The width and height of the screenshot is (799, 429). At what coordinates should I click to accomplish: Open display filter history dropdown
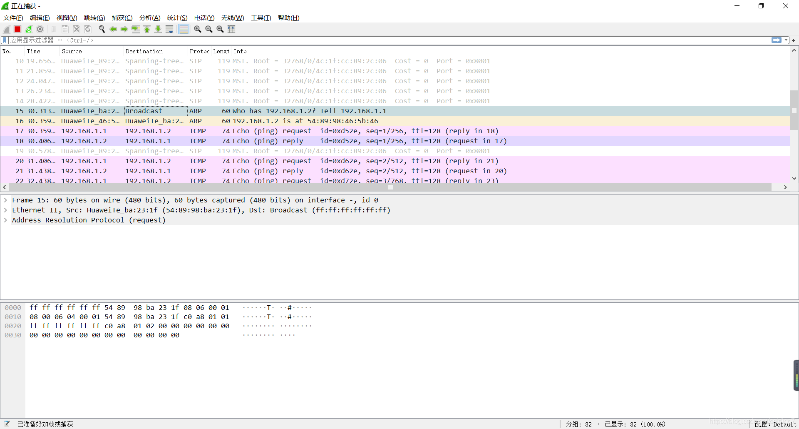(x=786, y=40)
